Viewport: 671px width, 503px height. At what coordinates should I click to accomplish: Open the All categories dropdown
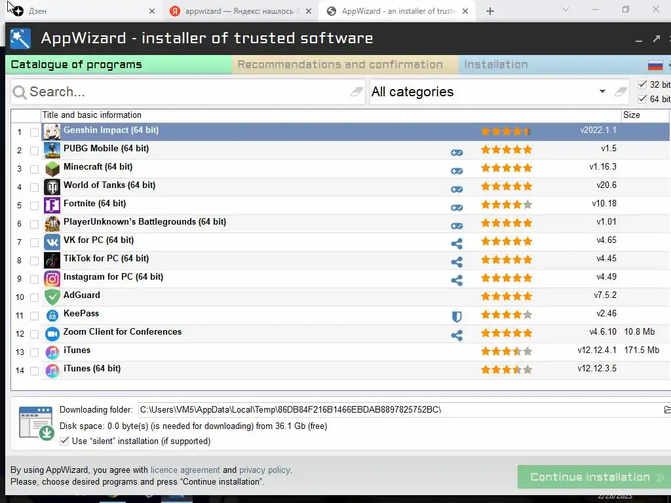602,92
